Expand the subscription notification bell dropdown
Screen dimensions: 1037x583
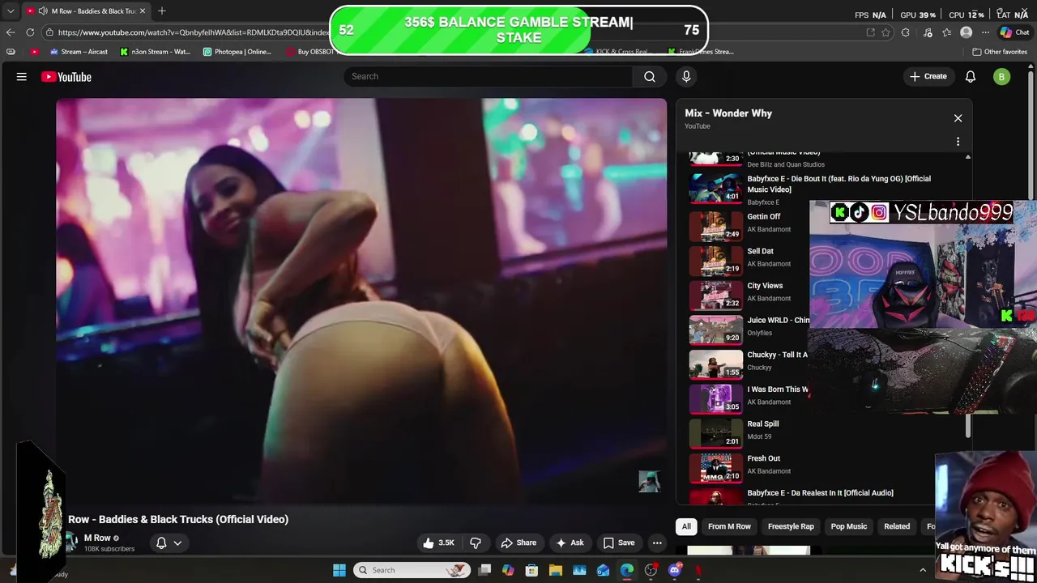click(169, 543)
